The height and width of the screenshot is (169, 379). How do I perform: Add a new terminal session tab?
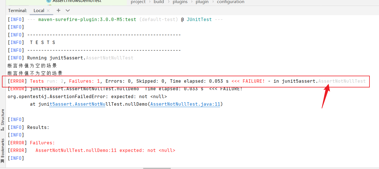[58, 10]
